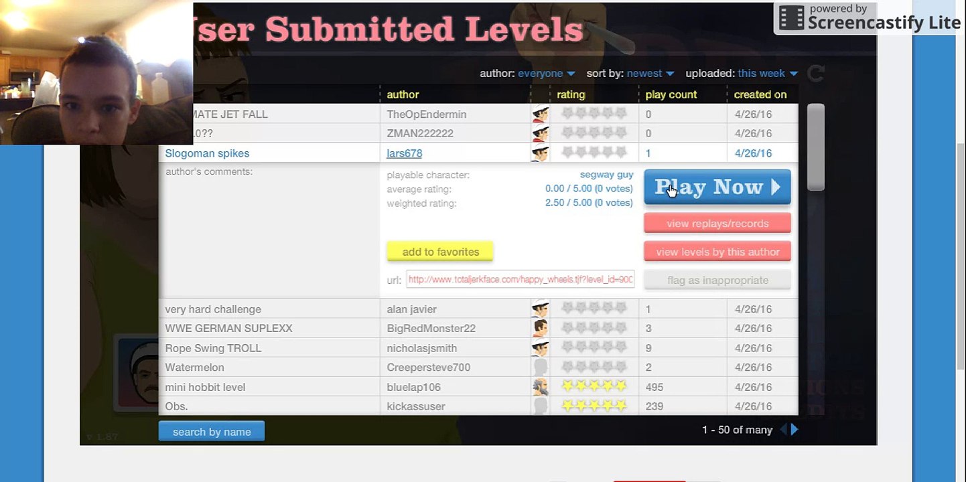Select the very hard challenge level
Image resolution: width=966 pixels, height=482 pixels.
pos(478,309)
